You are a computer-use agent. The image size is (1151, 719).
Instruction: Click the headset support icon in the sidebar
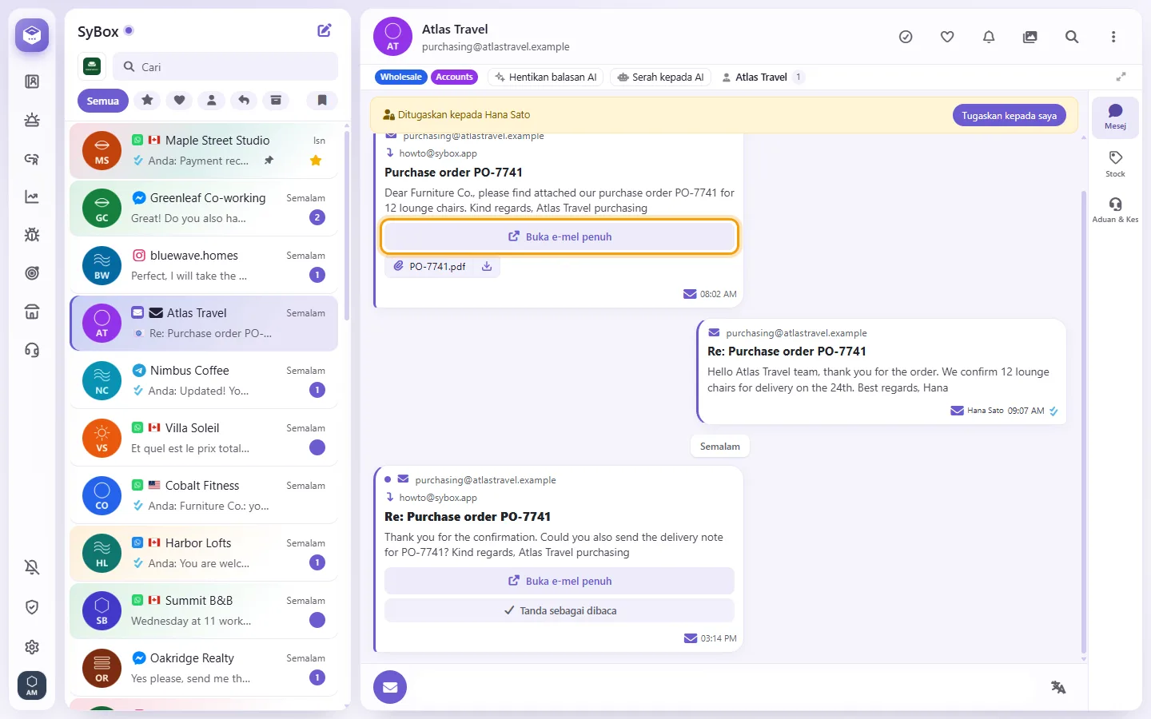(32, 350)
